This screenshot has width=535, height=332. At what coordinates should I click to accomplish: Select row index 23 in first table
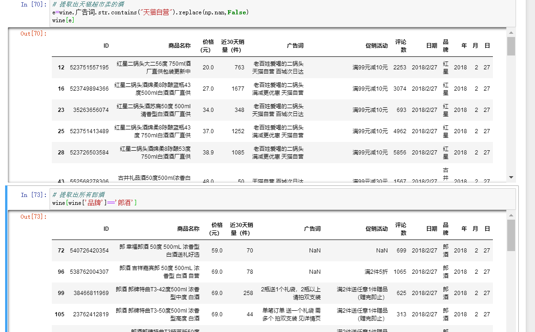[x=61, y=110]
